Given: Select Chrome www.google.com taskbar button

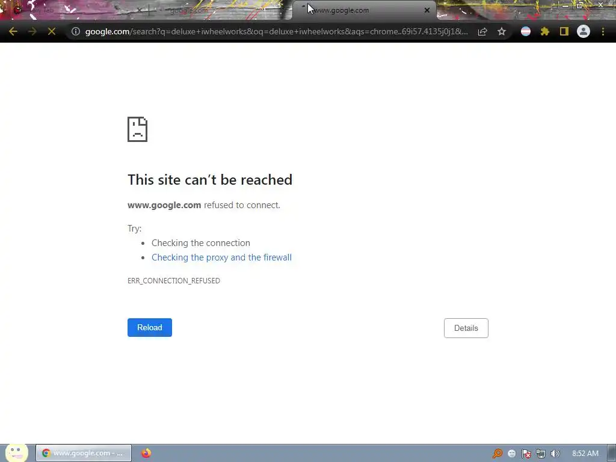Looking at the screenshot, I should click(84, 453).
